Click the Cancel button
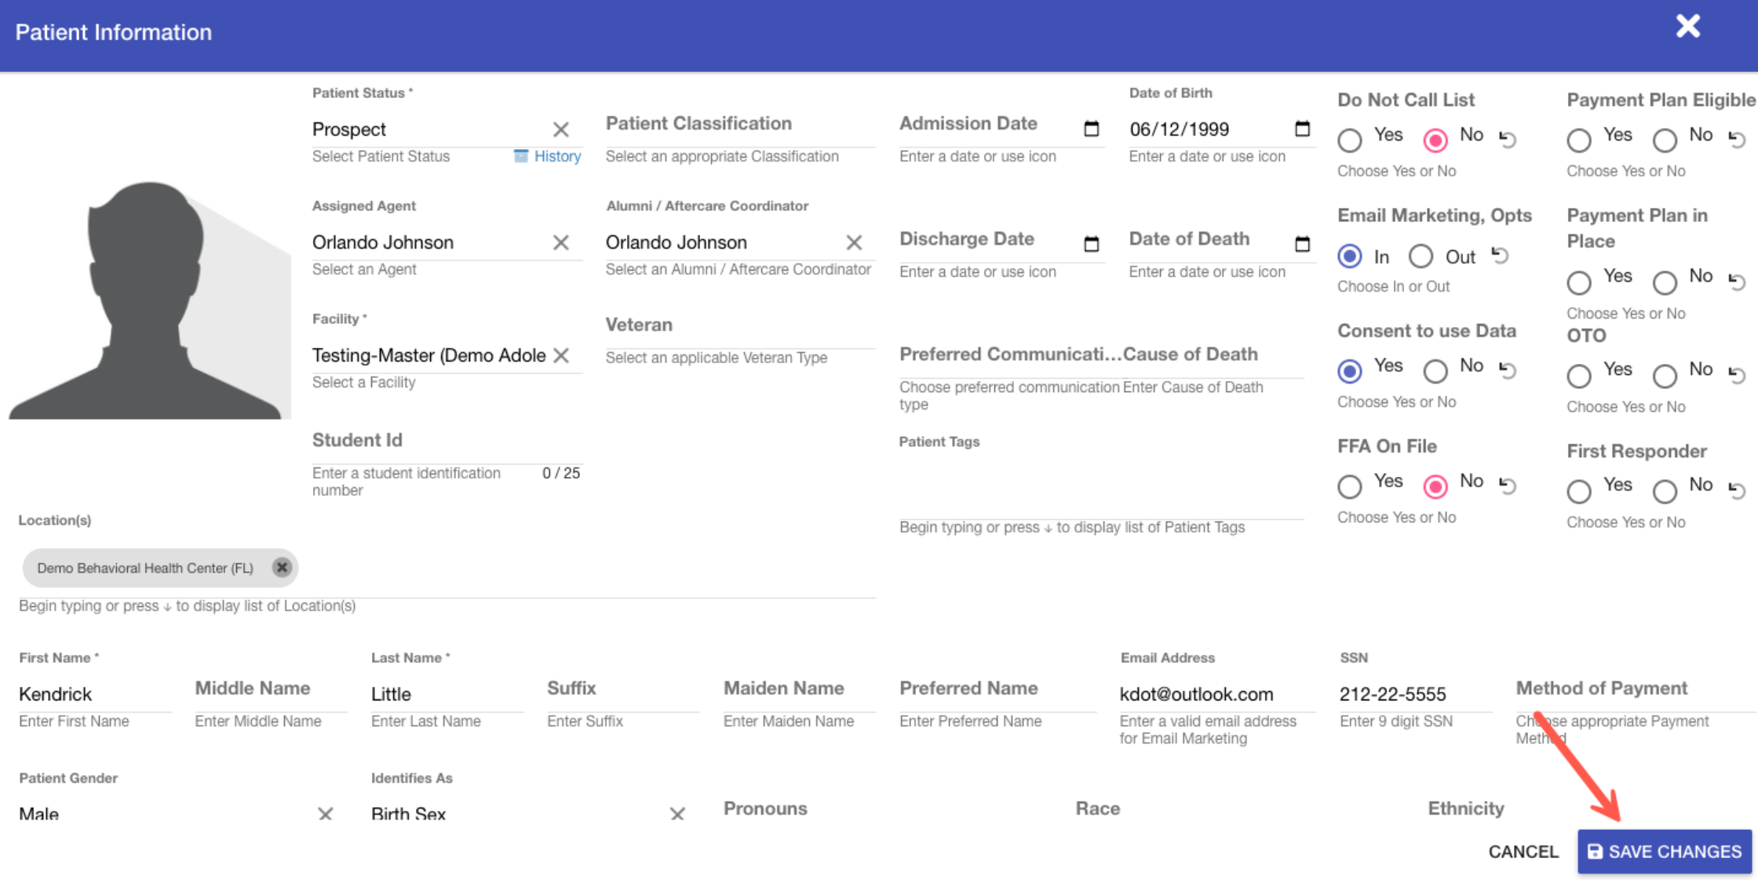Screen dimensions: 1758x880 1523,852
